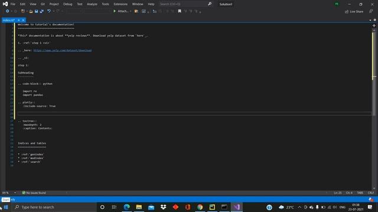Open the Extensions menu
Screen dimensions: 378x212
coord(120,4)
